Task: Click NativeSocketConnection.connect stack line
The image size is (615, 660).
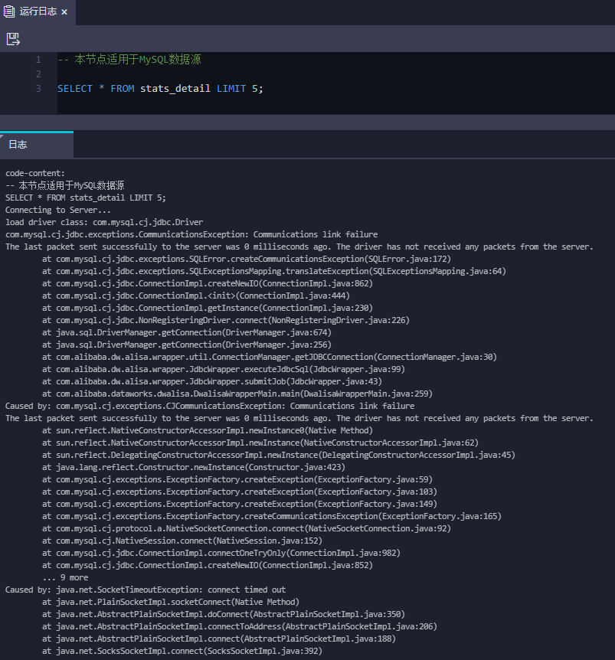Action: [x=247, y=528]
